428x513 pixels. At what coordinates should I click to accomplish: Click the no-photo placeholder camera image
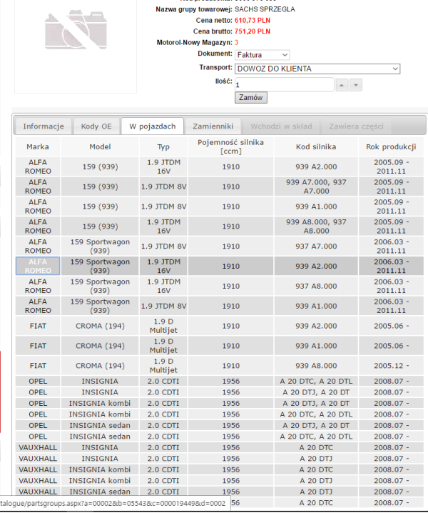point(76,30)
